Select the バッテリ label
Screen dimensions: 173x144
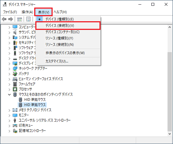click(x=24, y=74)
